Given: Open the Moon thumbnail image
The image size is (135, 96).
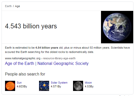Looking at the screenshot, I should [78, 86].
